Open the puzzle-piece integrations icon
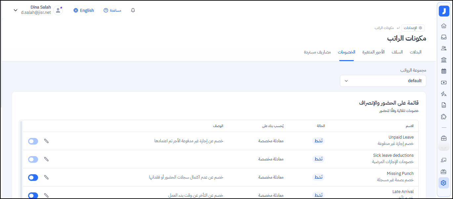 444,116
